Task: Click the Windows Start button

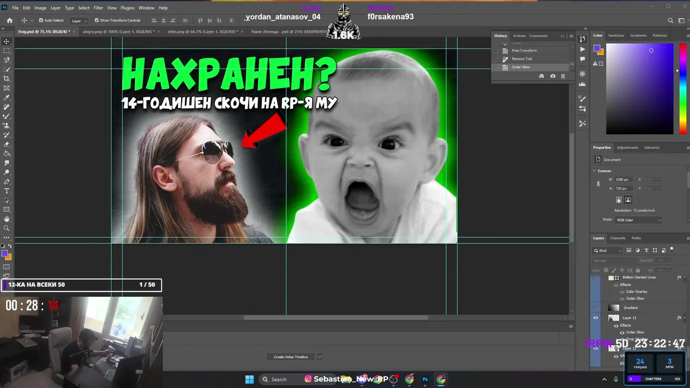Action: [250, 379]
